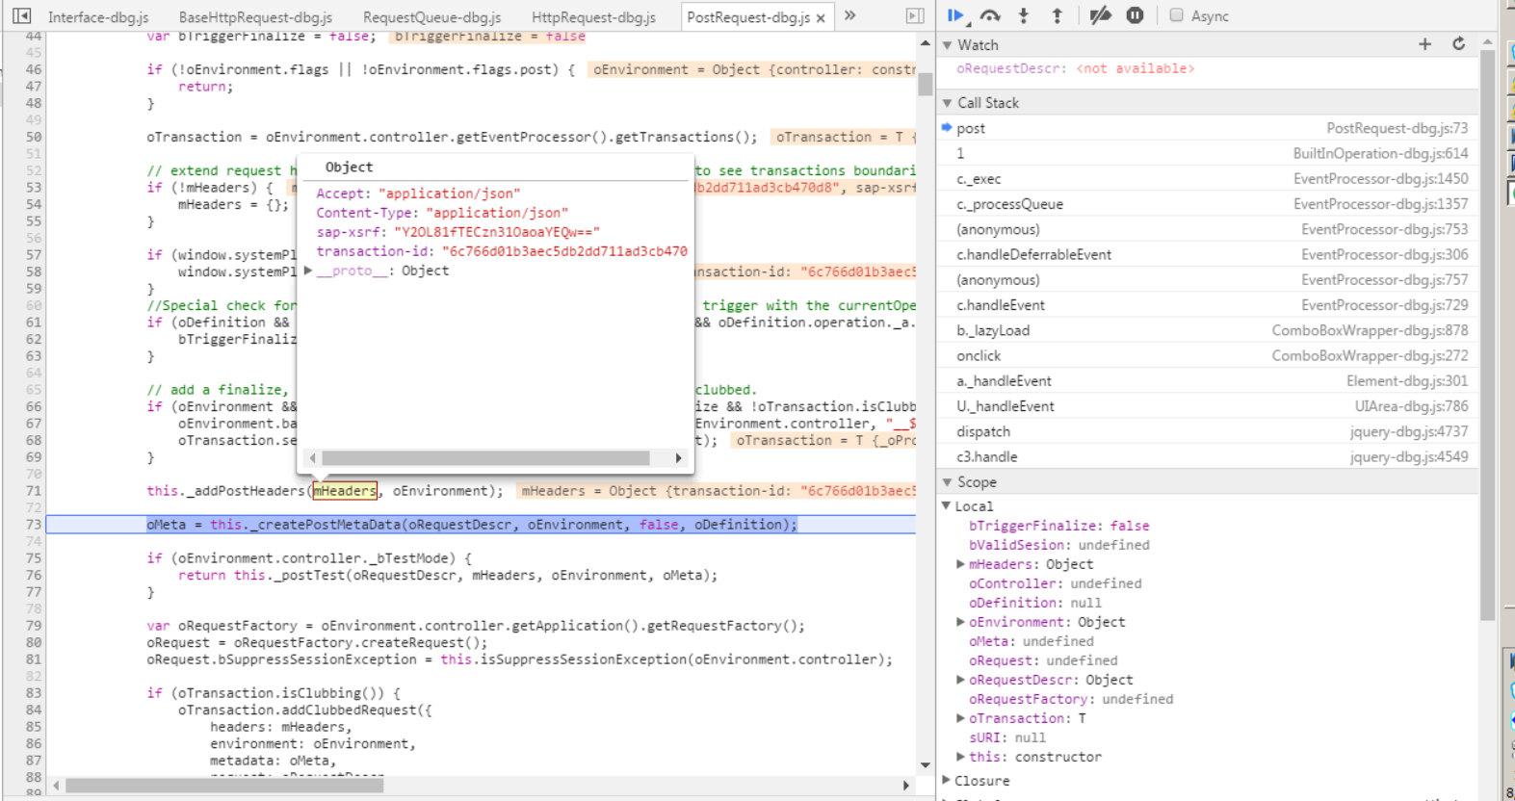Click line number 79 in the gutter
Viewport: 1515px width, 801px height.
tap(33, 626)
